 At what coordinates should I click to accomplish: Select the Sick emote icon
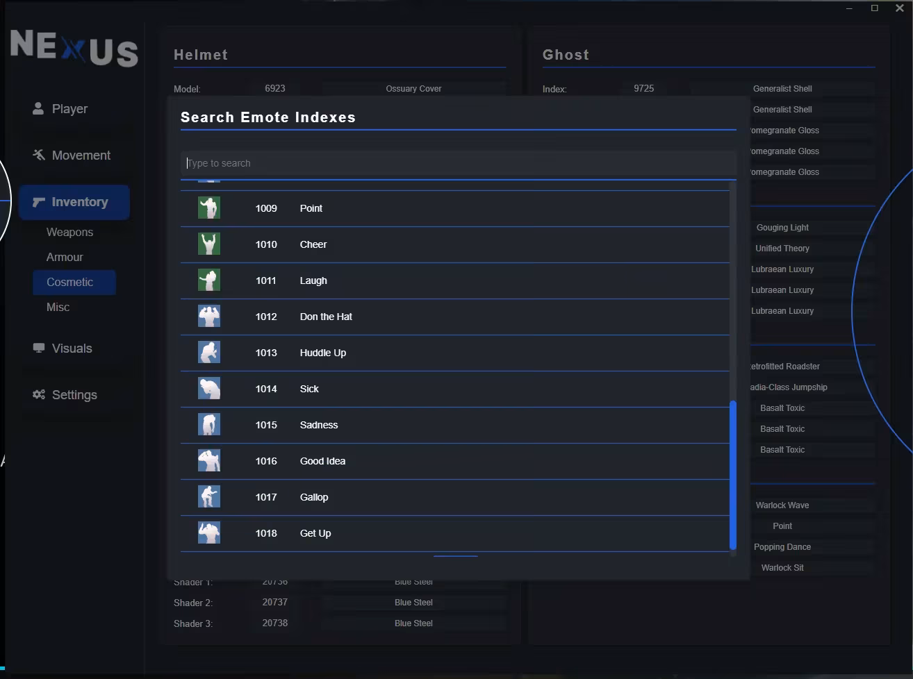click(x=209, y=389)
